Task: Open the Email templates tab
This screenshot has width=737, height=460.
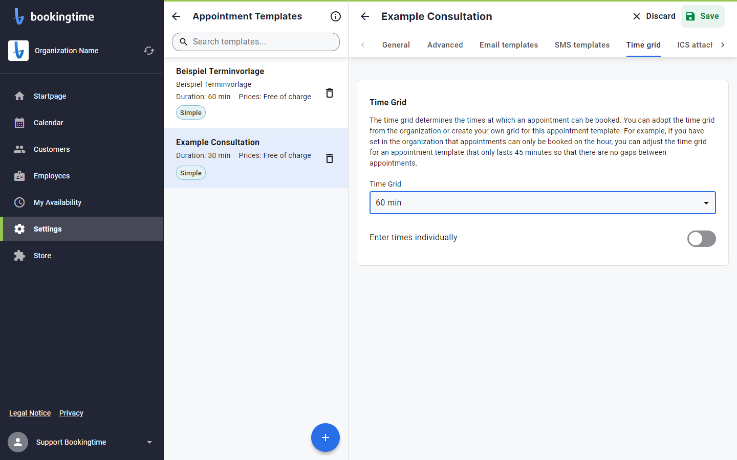Action: [509, 45]
